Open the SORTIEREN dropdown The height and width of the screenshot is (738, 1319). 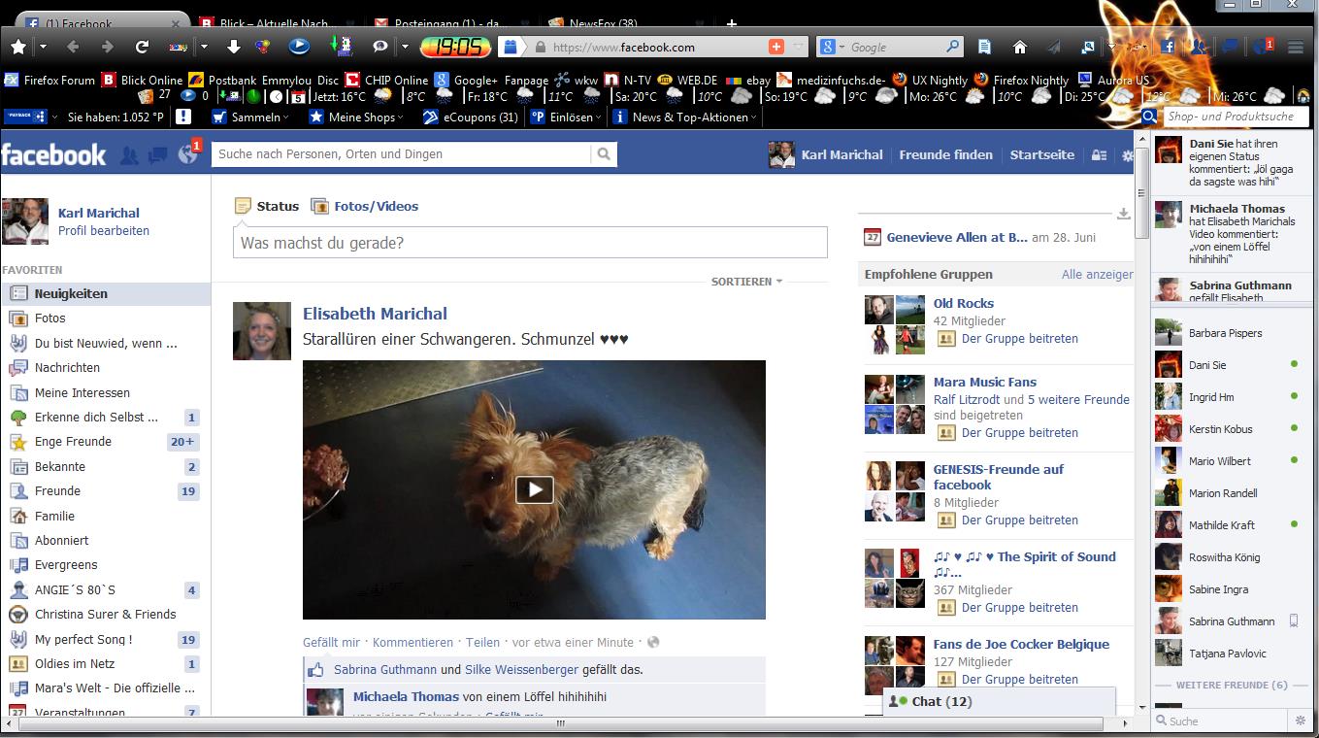point(746,282)
